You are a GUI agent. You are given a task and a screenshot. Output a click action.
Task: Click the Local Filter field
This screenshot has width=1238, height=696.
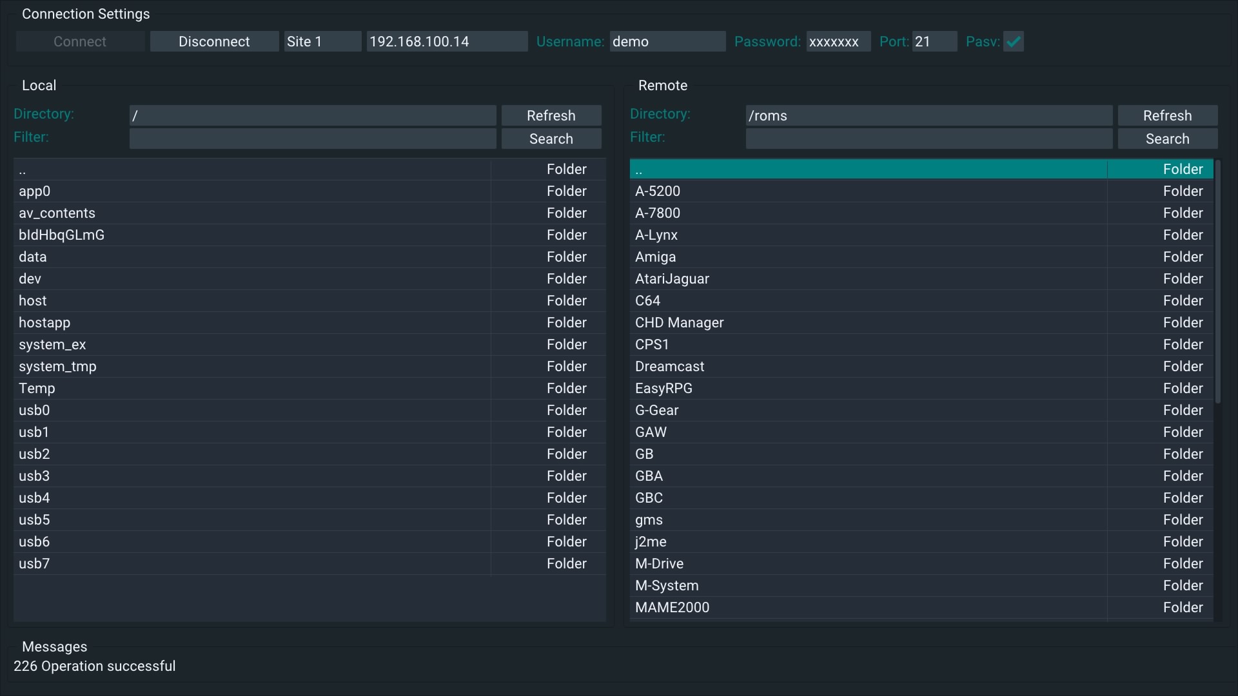313,139
